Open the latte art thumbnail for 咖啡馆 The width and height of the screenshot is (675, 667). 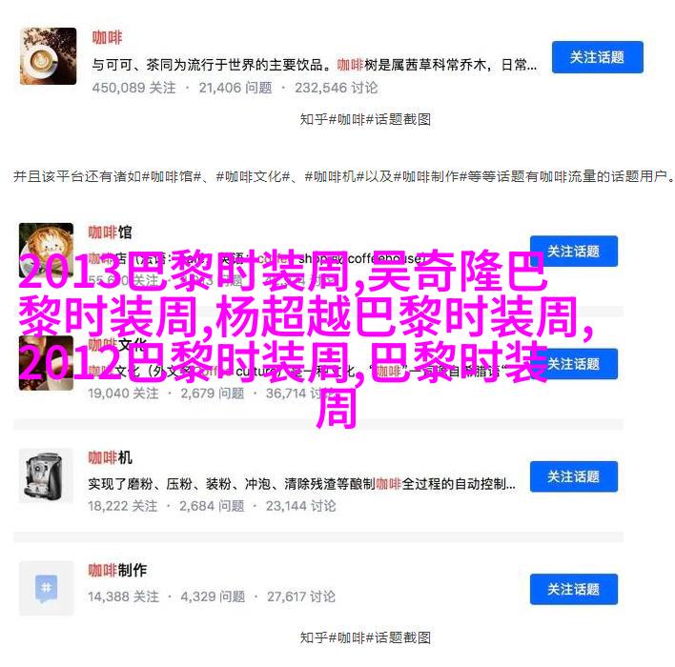click(x=46, y=250)
